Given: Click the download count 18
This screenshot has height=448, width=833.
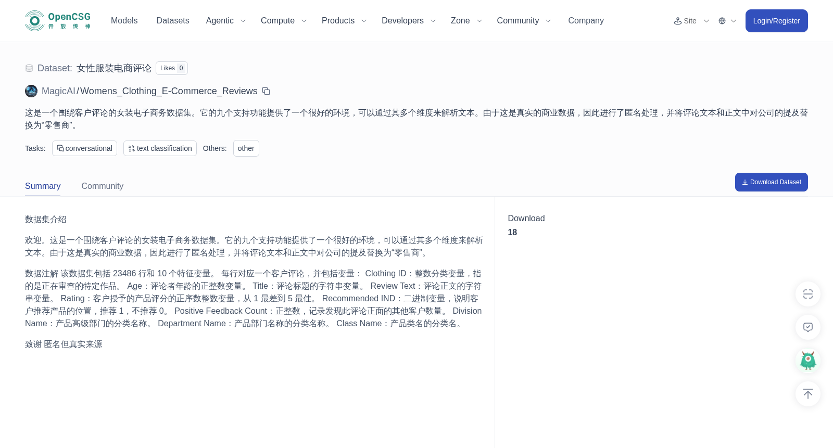Looking at the screenshot, I should tap(512, 233).
